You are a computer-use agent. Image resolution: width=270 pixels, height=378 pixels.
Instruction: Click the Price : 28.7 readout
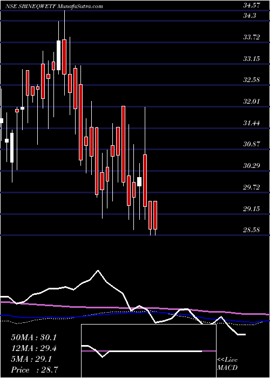[x=33, y=370]
